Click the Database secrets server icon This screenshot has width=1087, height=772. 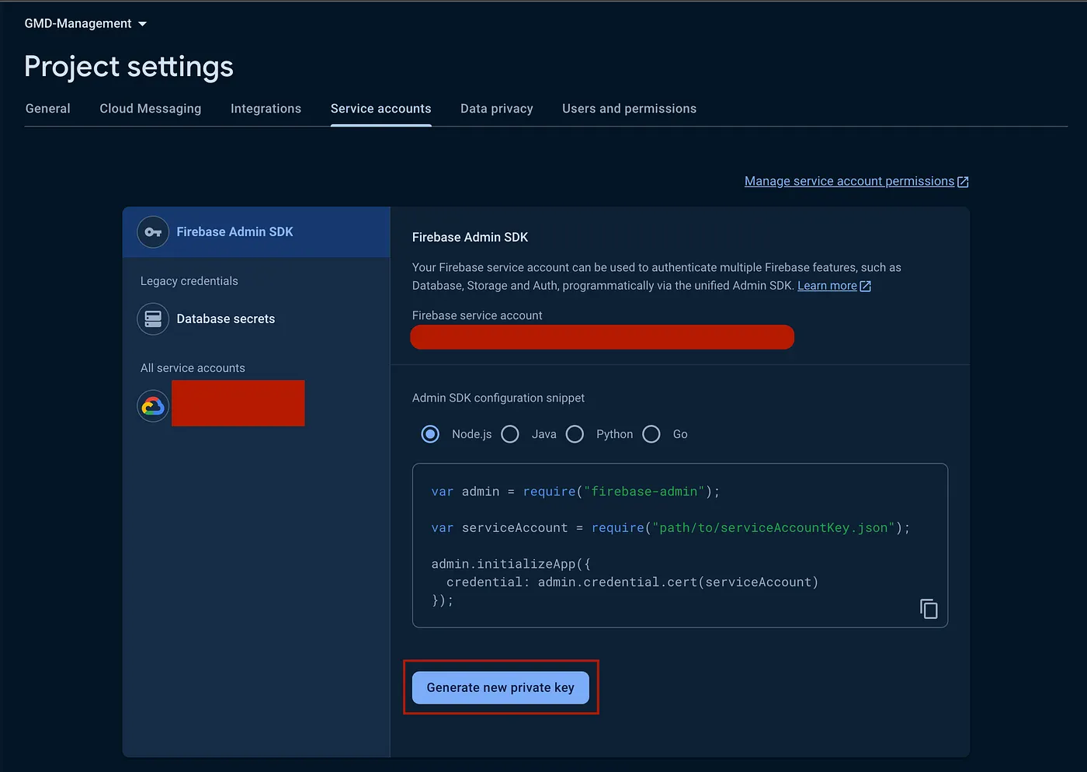click(x=153, y=319)
